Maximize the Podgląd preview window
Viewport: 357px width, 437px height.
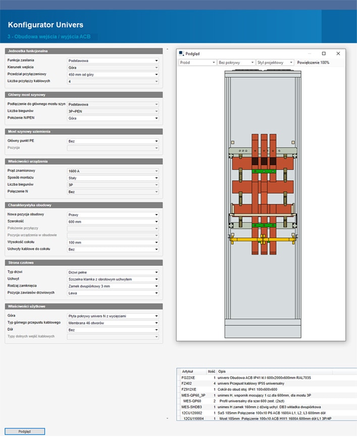pyautogui.click(x=324, y=53)
